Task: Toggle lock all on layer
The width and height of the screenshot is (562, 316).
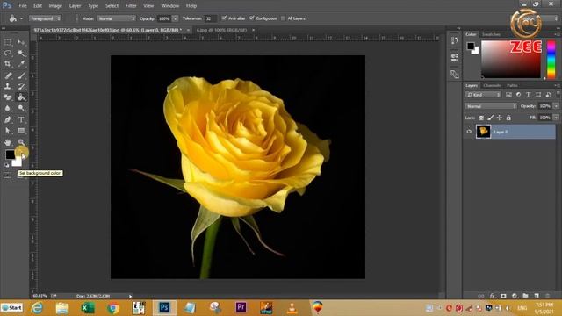Action: tap(508, 118)
